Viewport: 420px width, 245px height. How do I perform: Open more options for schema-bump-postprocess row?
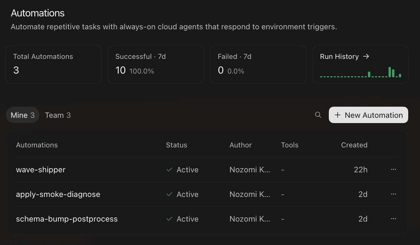[x=394, y=219]
